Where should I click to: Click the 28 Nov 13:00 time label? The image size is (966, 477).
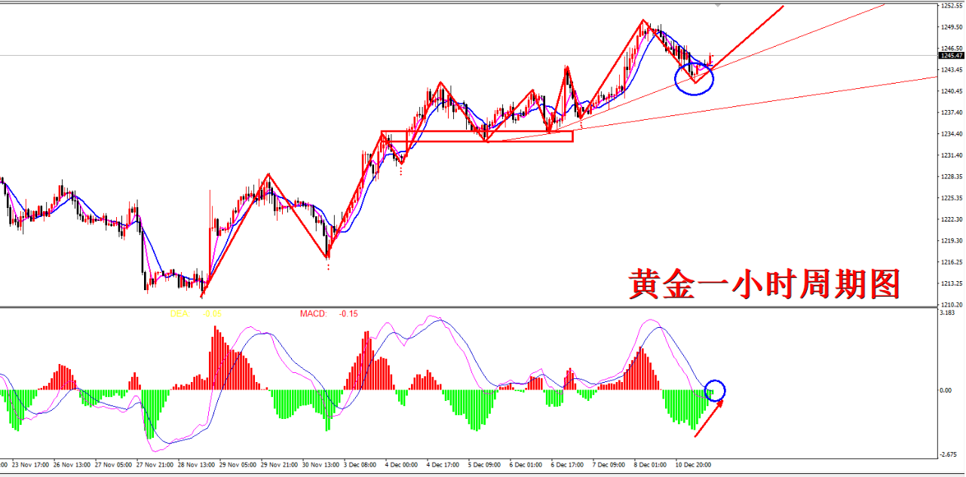tap(197, 465)
